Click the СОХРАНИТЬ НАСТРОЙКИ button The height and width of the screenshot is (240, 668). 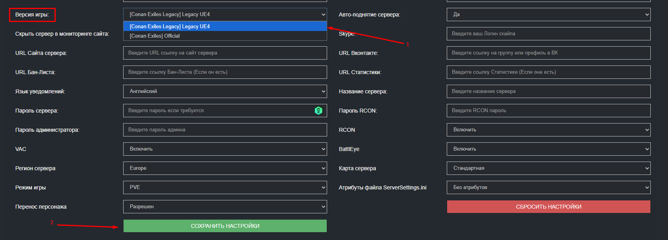tap(225, 226)
